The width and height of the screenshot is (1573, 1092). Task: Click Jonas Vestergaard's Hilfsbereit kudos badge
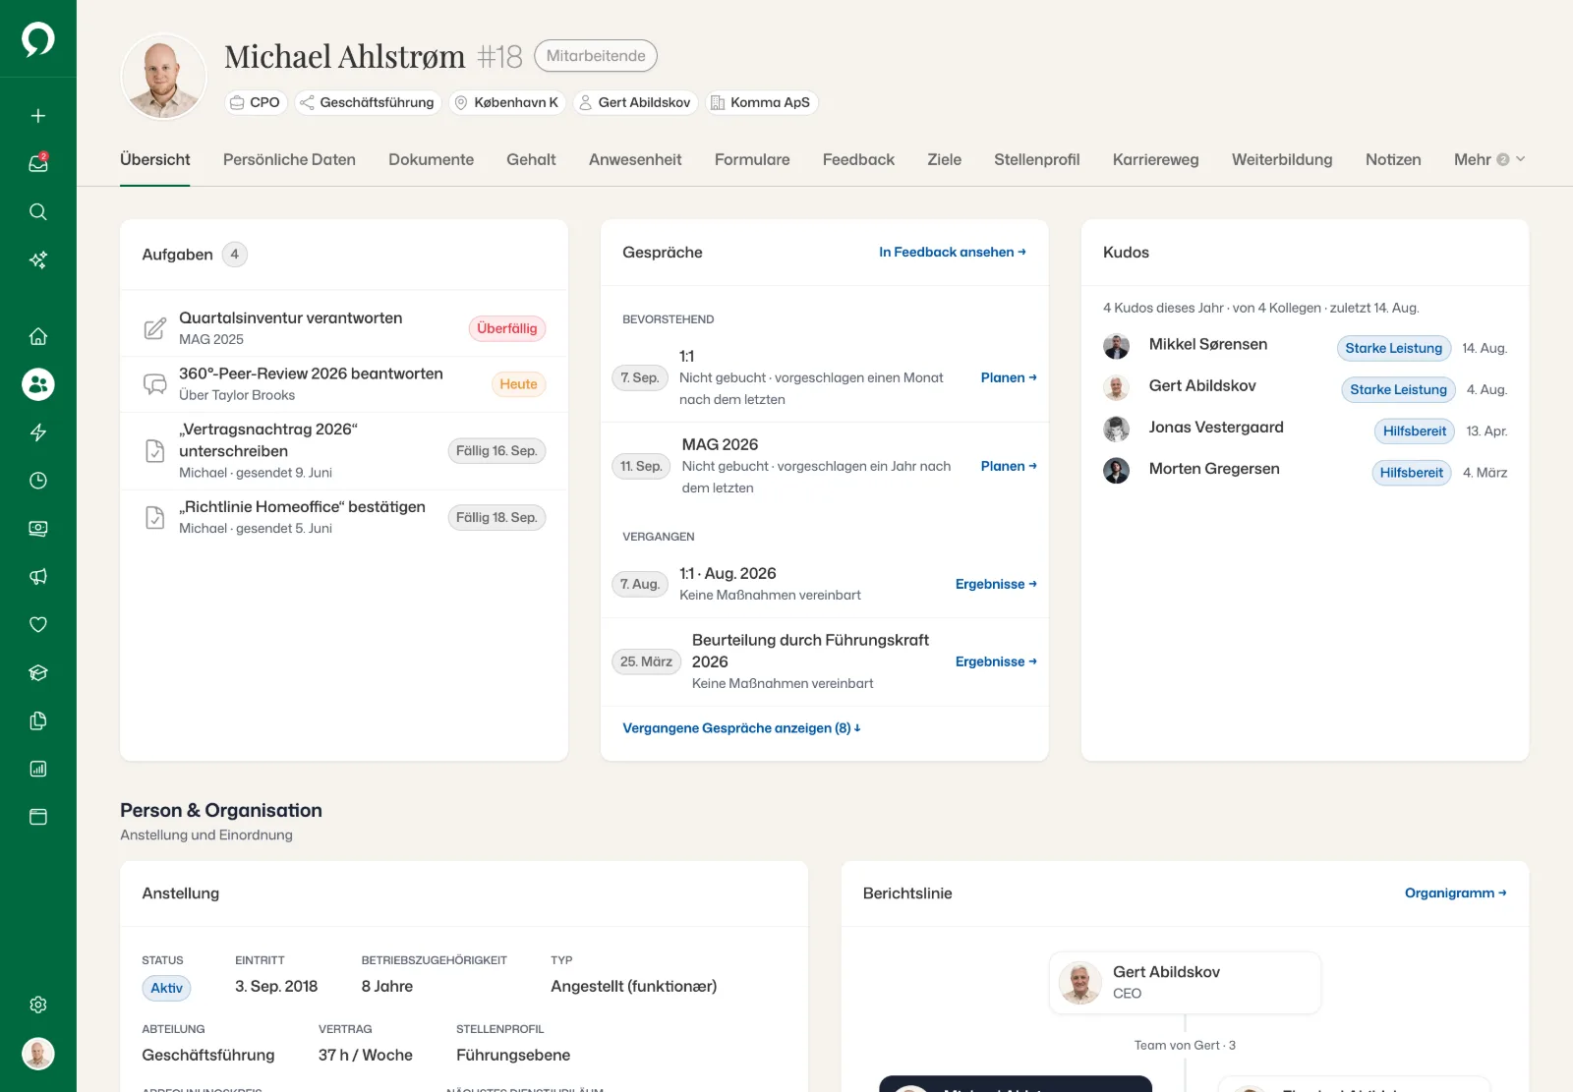point(1415,431)
